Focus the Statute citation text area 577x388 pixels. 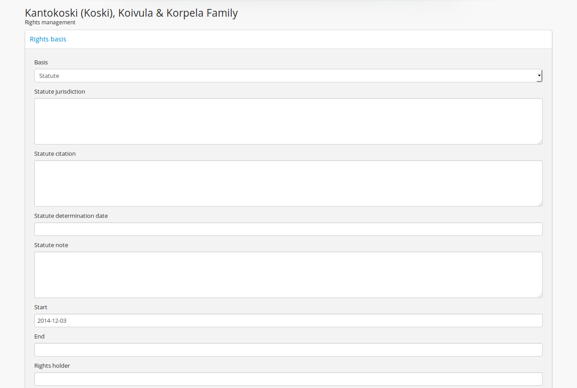pyautogui.click(x=288, y=183)
